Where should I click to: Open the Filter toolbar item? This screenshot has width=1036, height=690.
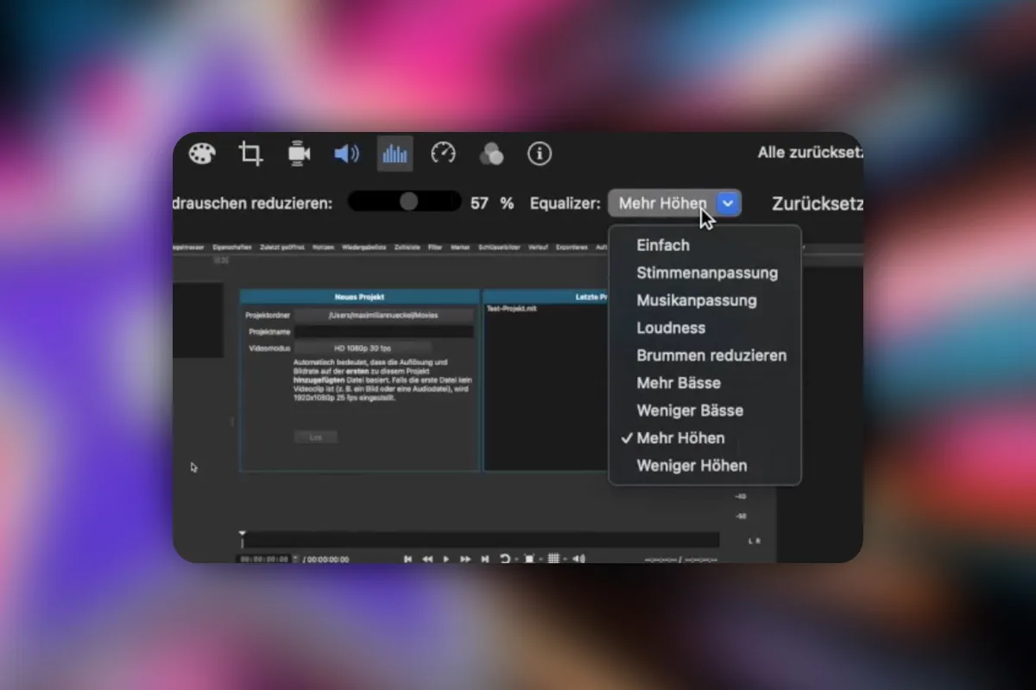click(435, 248)
